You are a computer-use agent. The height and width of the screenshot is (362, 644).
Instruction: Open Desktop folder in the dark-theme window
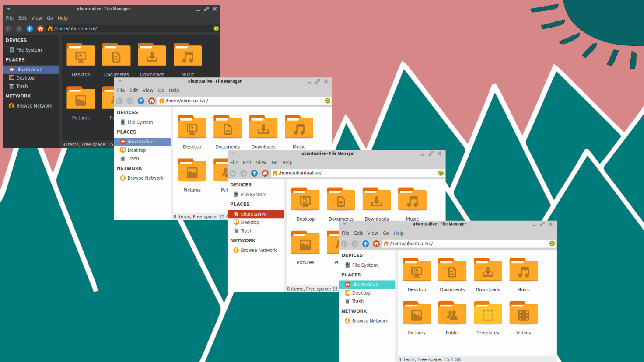click(x=81, y=55)
